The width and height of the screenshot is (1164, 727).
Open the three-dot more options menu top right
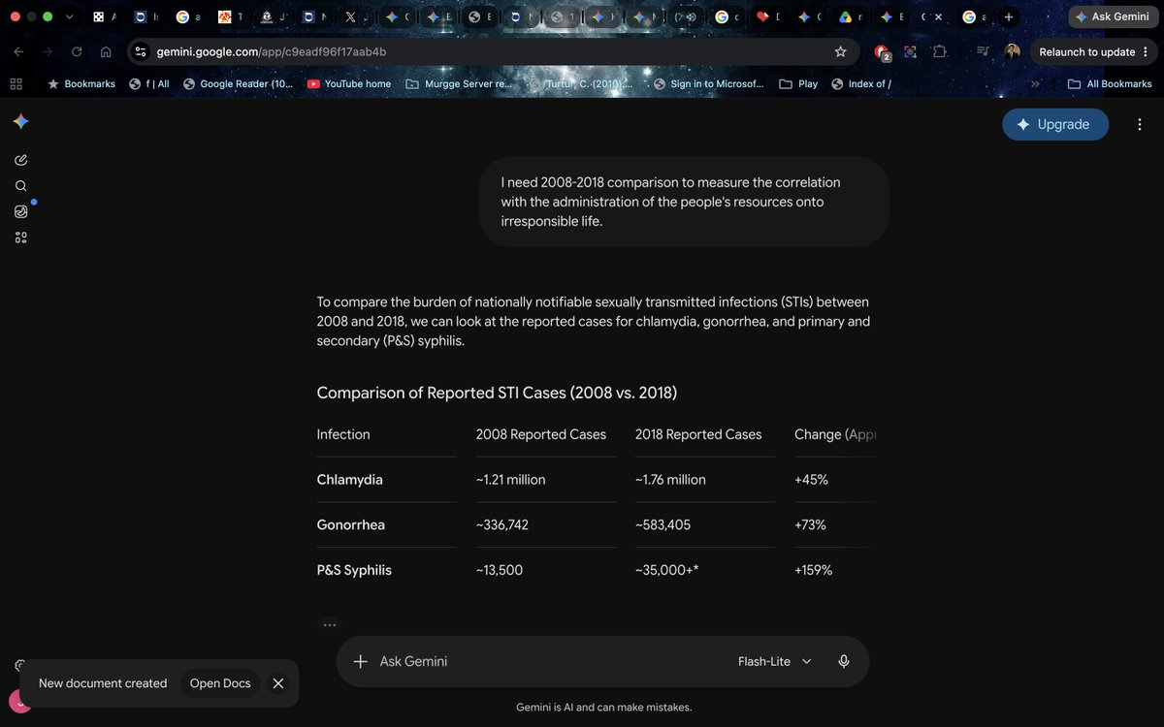[x=1140, y=124]
